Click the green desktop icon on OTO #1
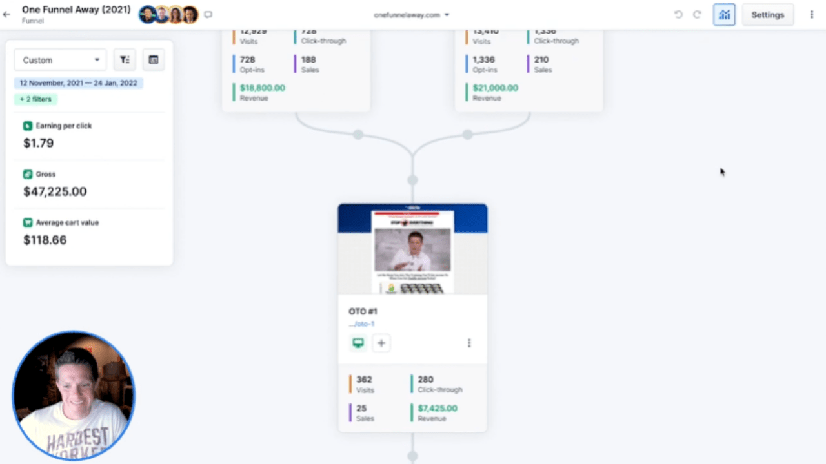This screenshot has height=464, width=826. [358, 343]
